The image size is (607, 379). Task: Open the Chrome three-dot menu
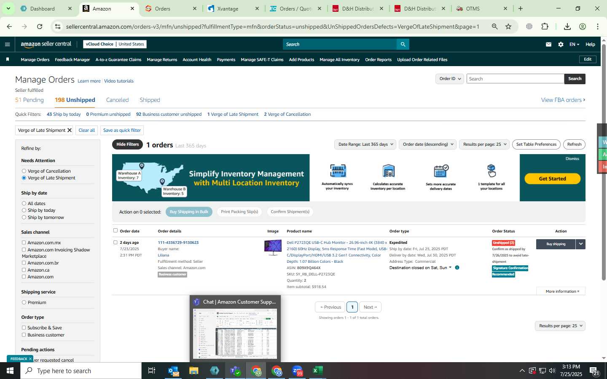tap(598, 27)
